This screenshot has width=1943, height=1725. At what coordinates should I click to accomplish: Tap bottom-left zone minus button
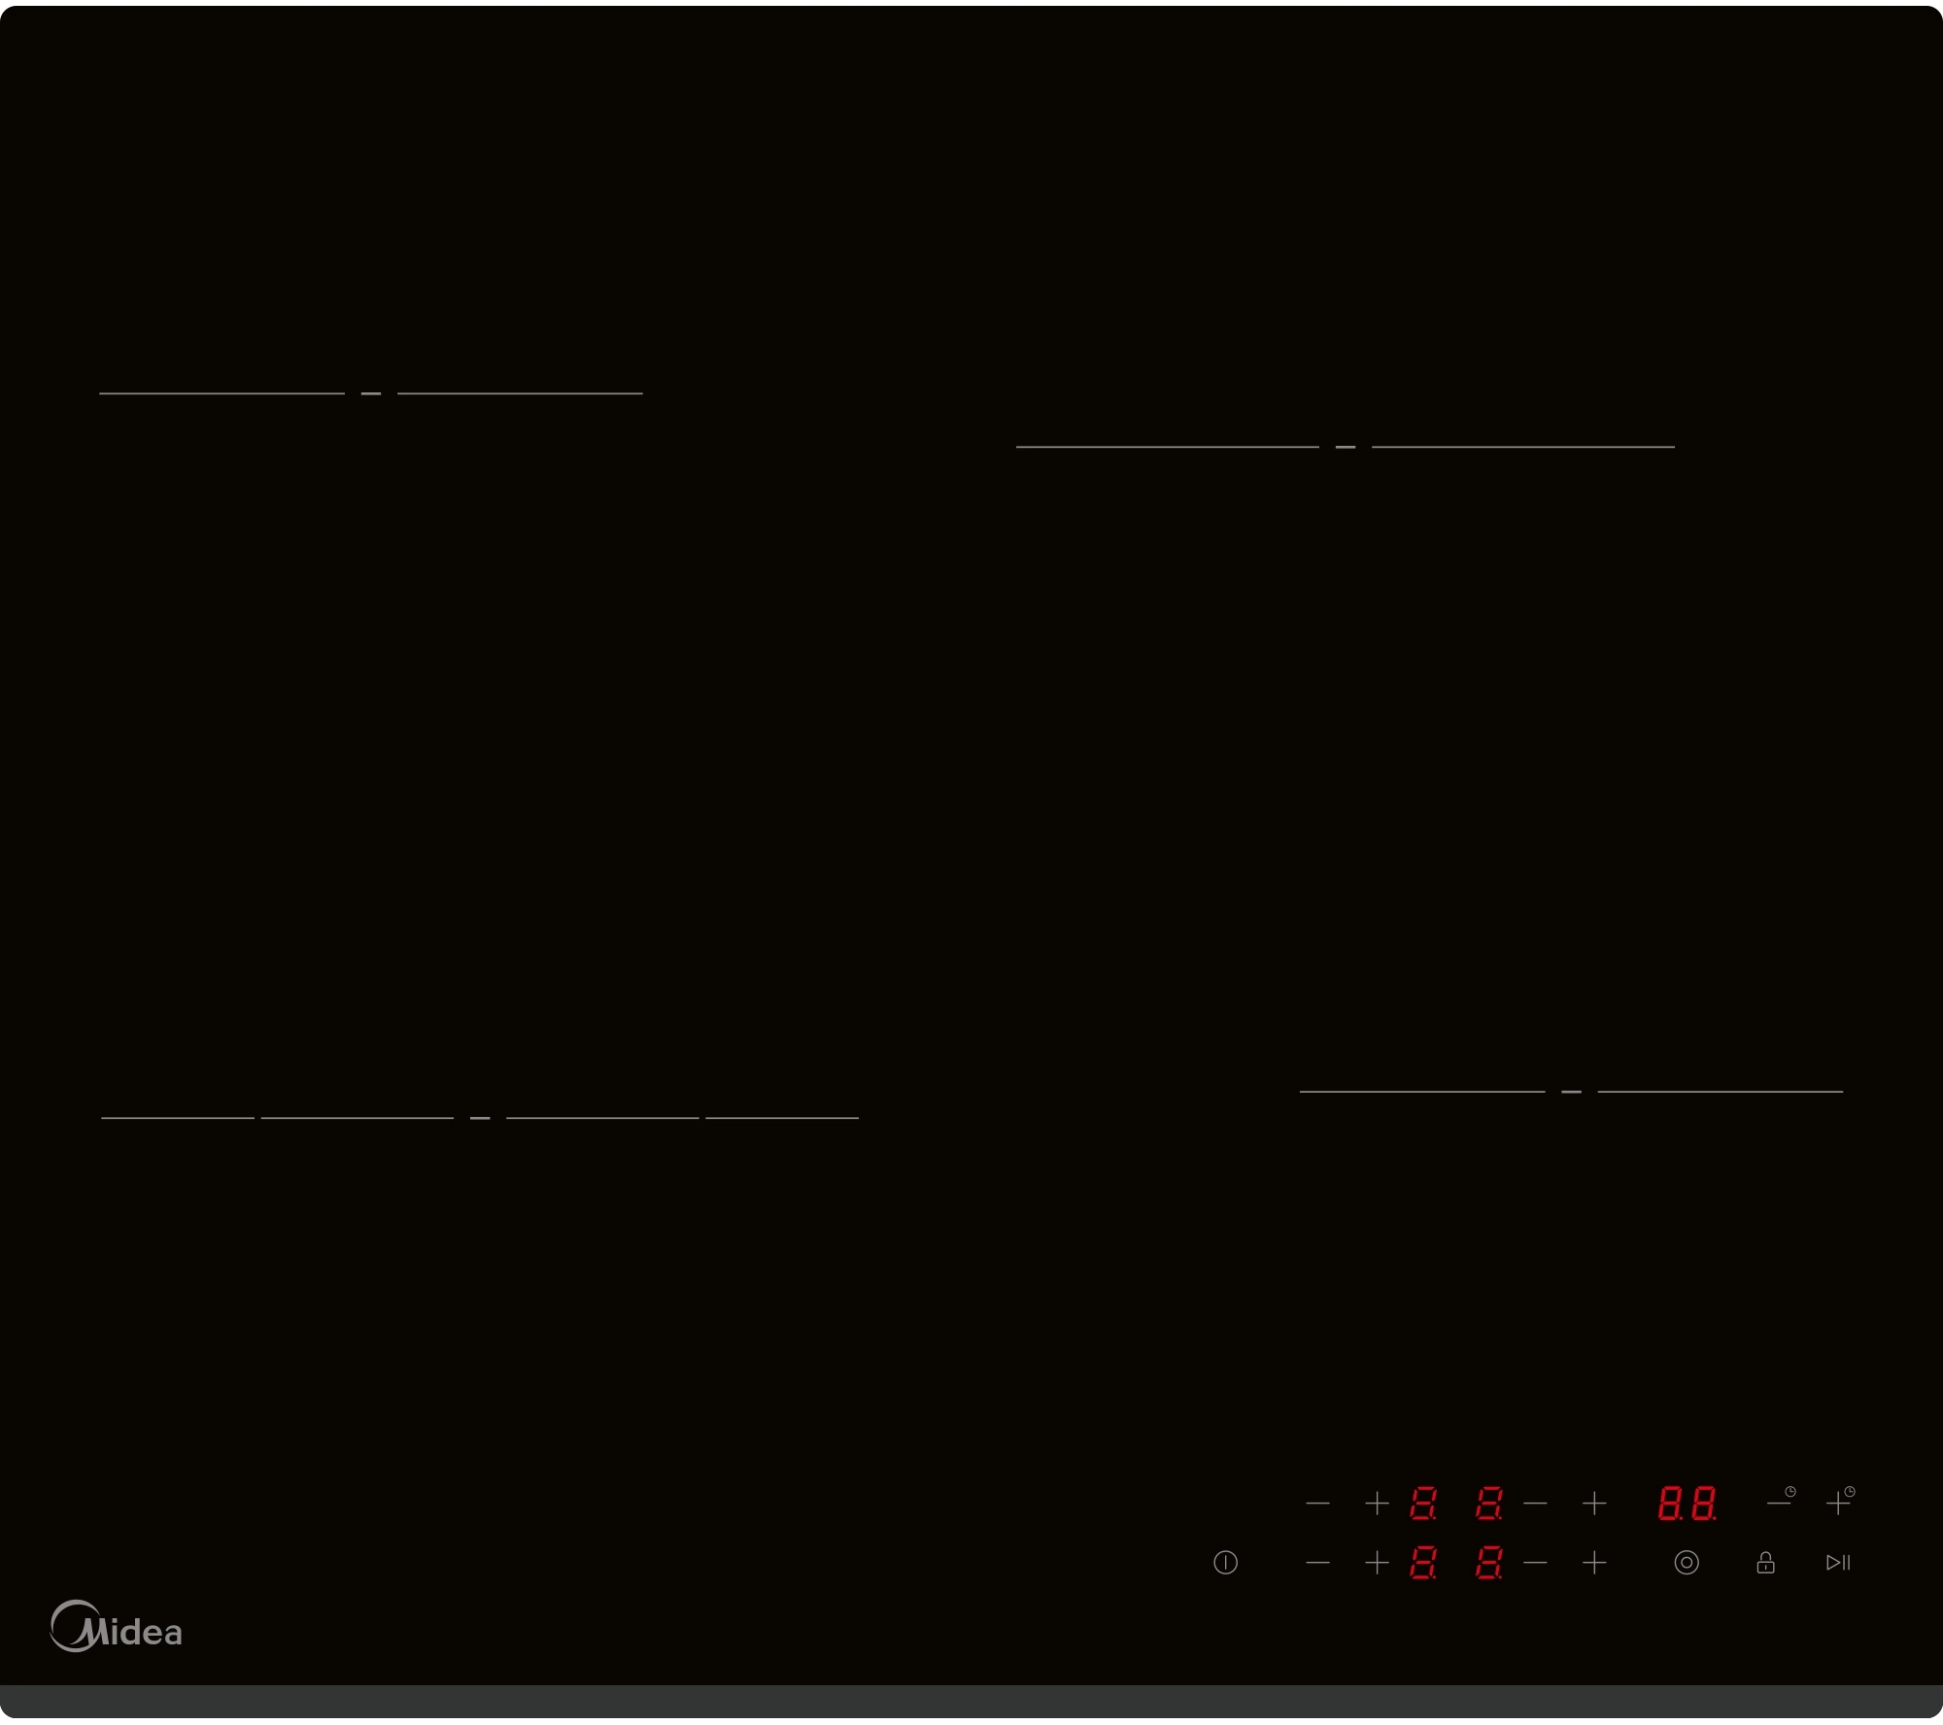click(x=1317, y=1563)
